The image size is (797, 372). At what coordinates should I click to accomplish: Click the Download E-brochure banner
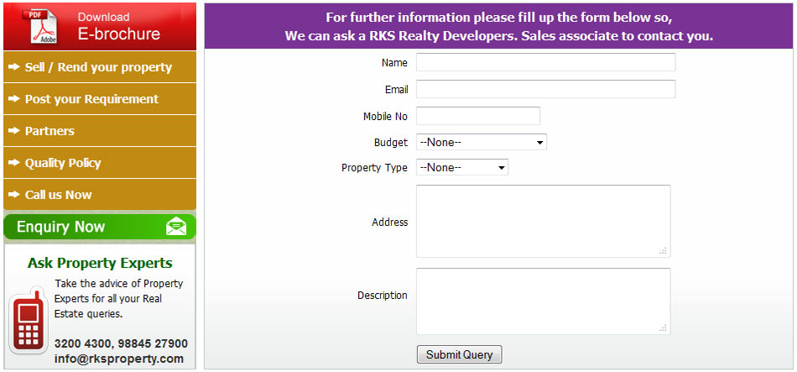(x=100, y=26)
